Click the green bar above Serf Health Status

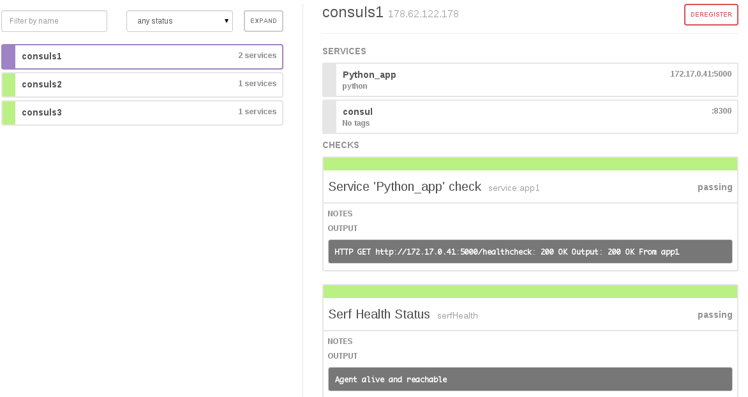[530, 292]
